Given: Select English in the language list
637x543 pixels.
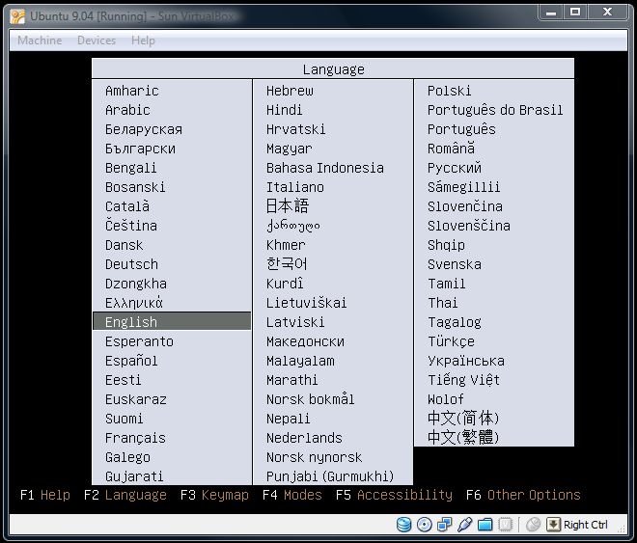Looking at the screenshot, I should [172, 321].
